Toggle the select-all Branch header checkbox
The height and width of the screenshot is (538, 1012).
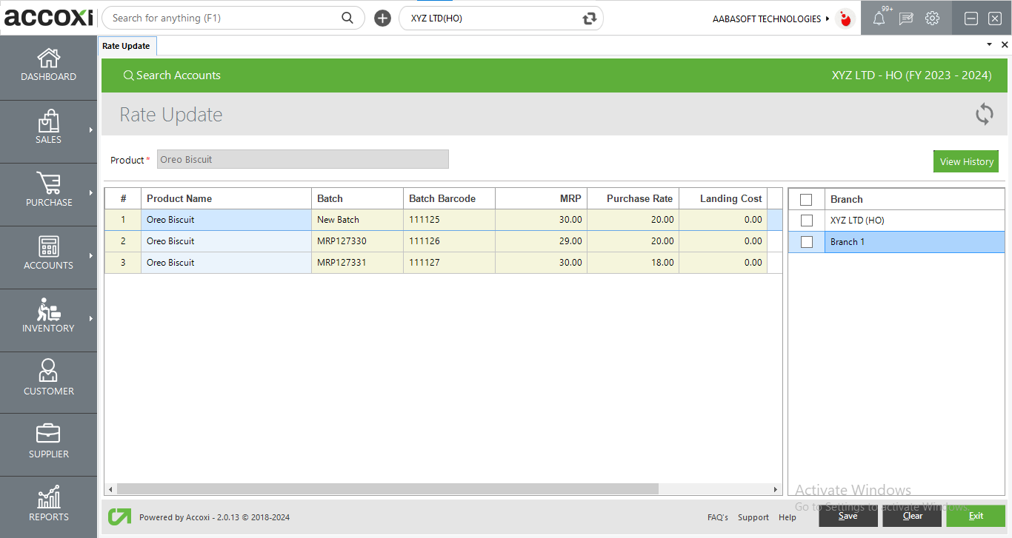pyautogui.click(x=807, y=199)
